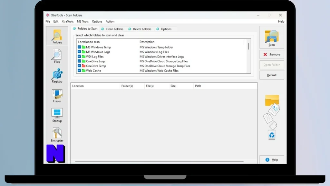
Task: Open the Edit menu
Action: 56,22
